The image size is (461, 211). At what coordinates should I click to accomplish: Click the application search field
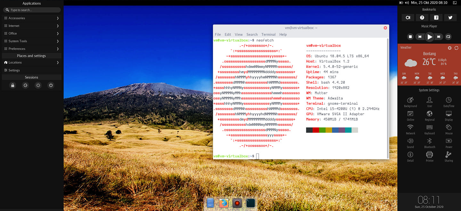(x=32, y=10)
